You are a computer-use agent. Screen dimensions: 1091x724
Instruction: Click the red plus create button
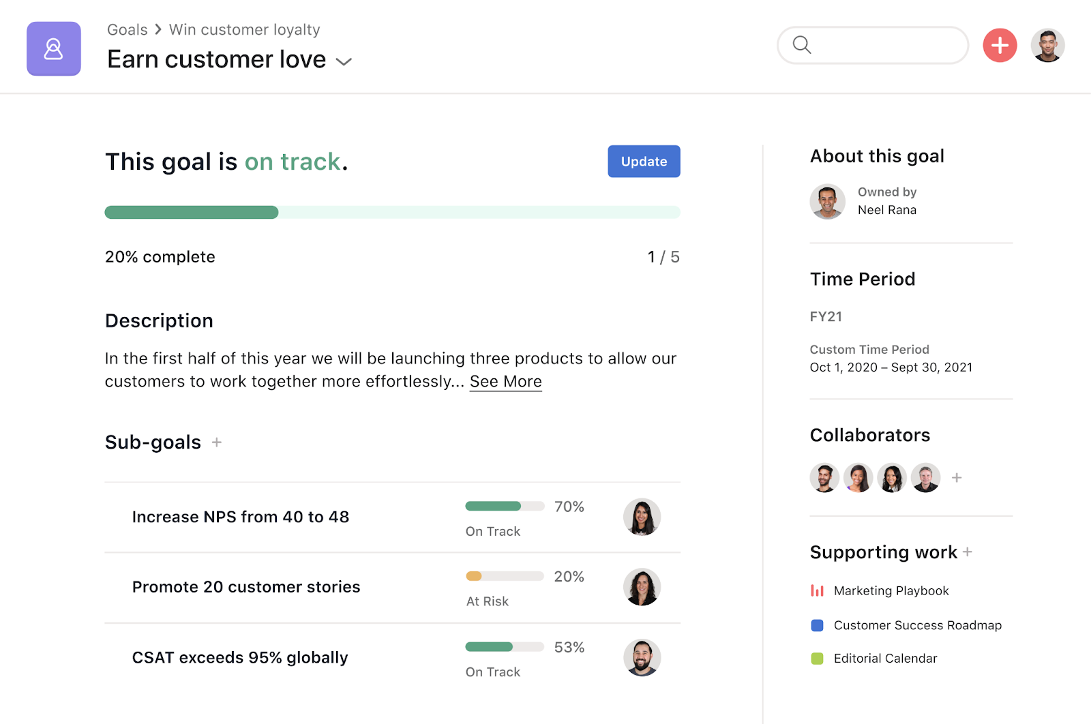(x=1000, y=46)
